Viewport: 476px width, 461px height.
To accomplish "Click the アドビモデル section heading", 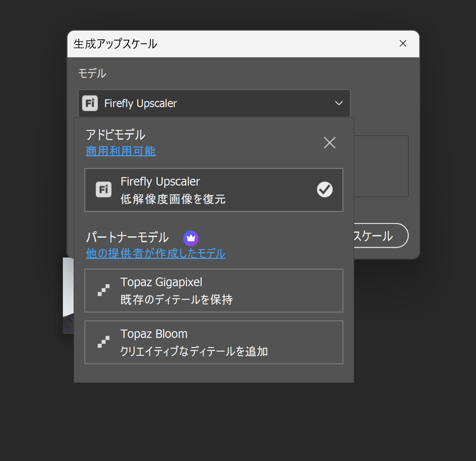I will pyautogui.click(x=116, y=134).
